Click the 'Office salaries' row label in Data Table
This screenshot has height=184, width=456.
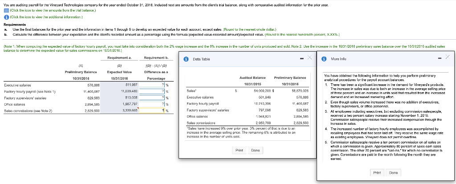click(x=196, y=116)
